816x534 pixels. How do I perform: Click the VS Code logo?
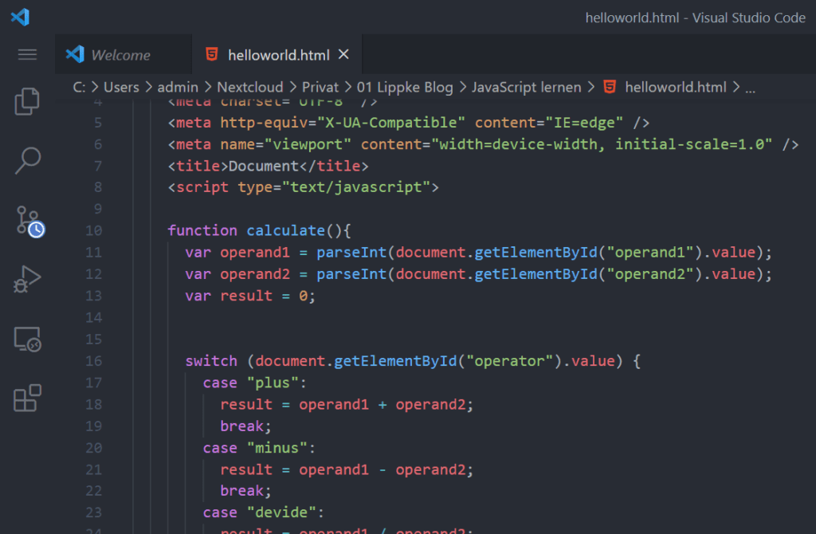(19, 18)
